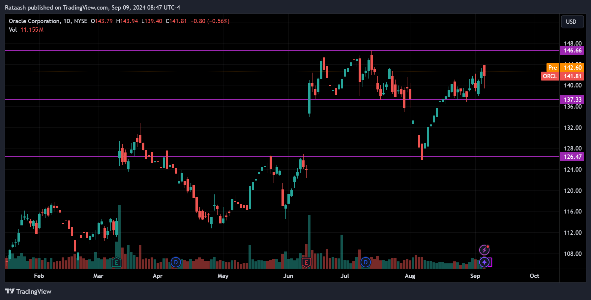The image size is (591, 300).
Task: Click the 140.00 price axis label
Action: (x=573, y=85)
